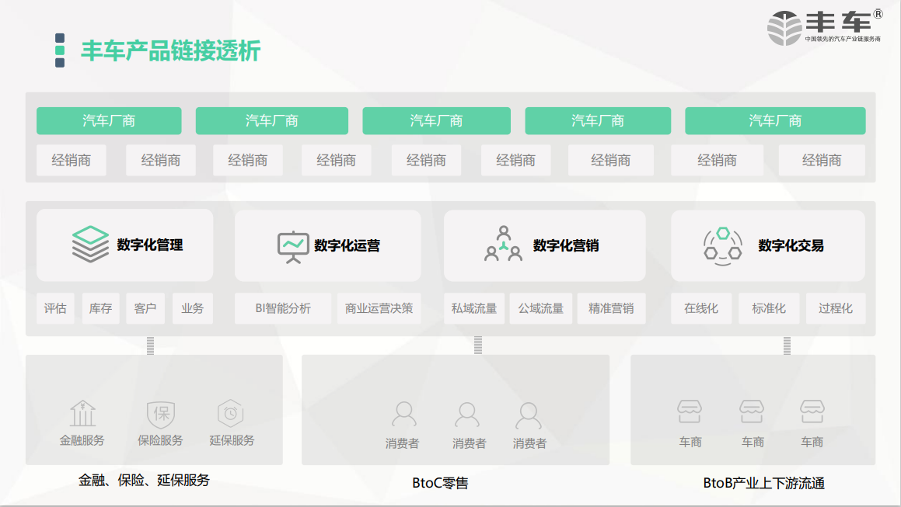Click the 丰车 logo in the top-right corner

(x=824, y=27)
